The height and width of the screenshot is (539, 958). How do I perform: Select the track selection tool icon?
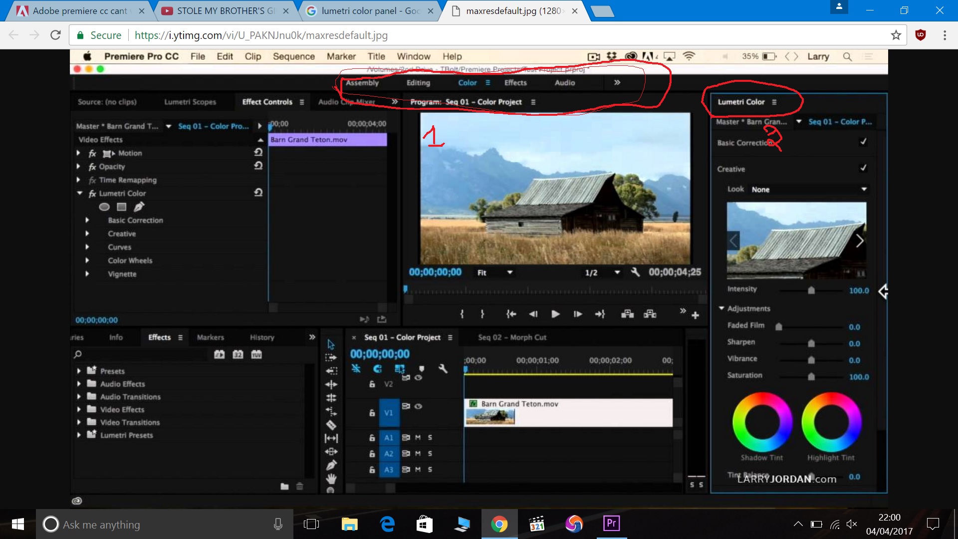(x=332, y=356)
